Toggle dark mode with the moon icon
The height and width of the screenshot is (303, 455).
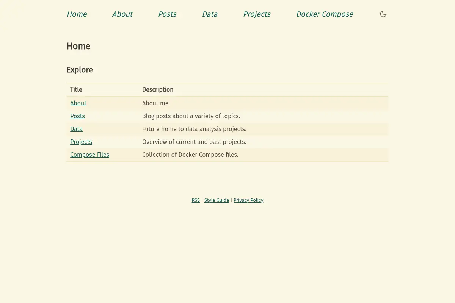(383, 14)
